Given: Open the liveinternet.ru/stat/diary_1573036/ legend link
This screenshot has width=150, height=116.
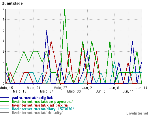Looking at the screenshot, I should (43, 109).
